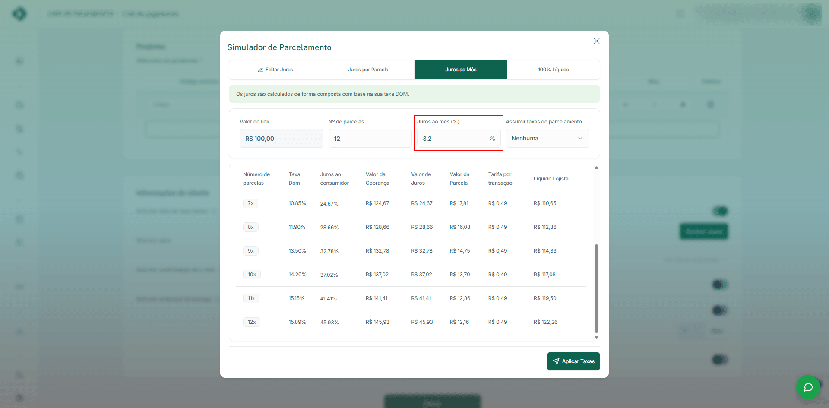829x408 pixels.
Task: Pick the 12x installment badge
Action: click(x=252, y=322)
